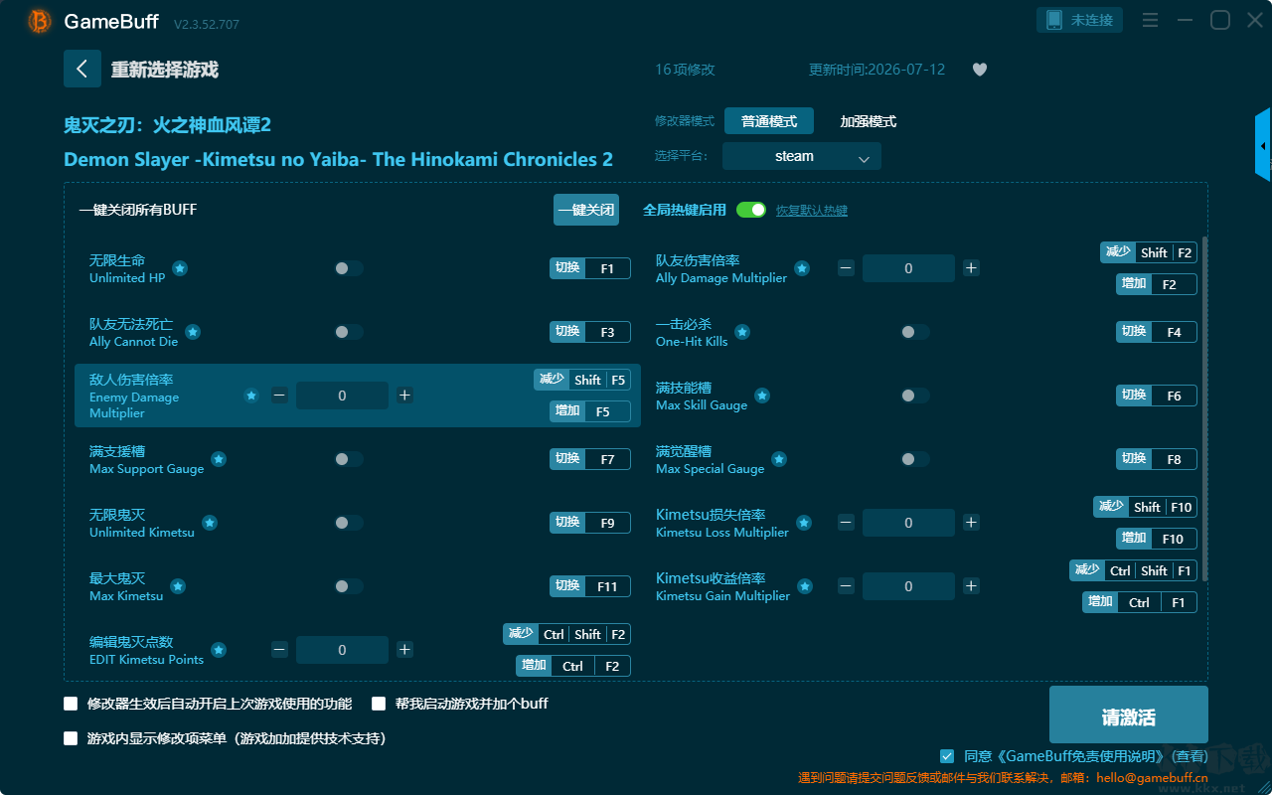Click star icon beside Kimetsu Loss Multiplier

tap(804, 523)
